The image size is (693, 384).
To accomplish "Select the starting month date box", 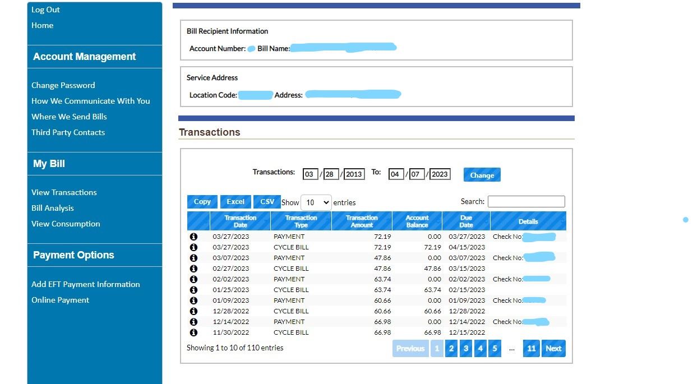I will (310, 174).
